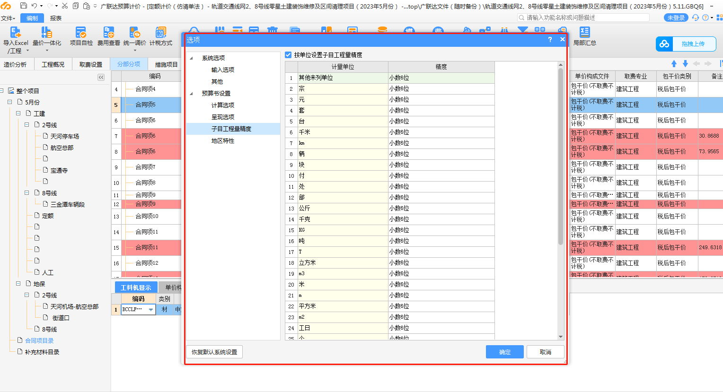
Task: Click the save icon in quick access bar
Action: coord(23,6)
